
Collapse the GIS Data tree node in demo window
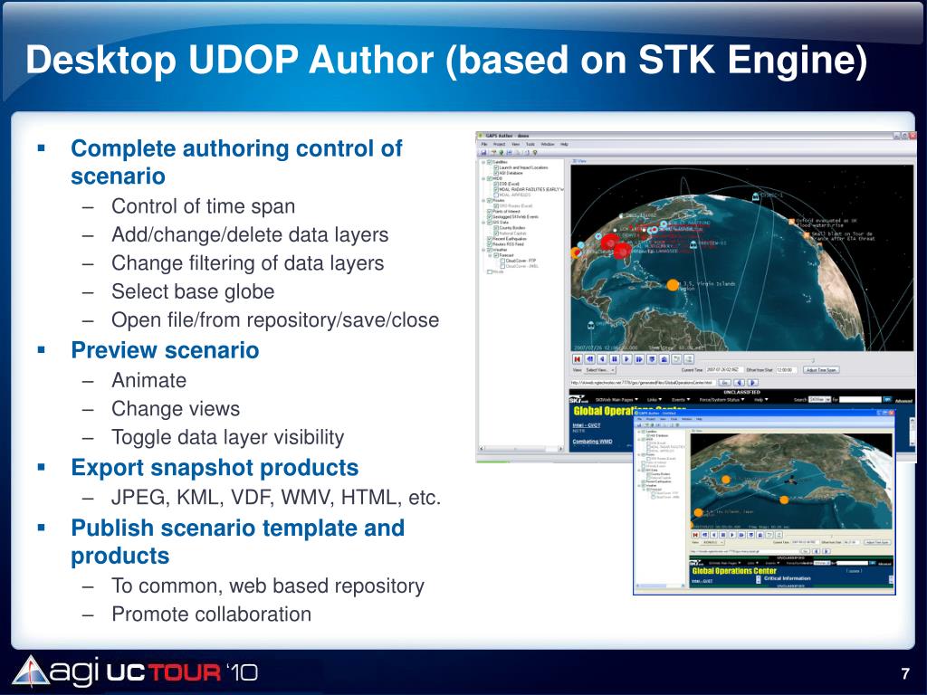click(483, 223)
